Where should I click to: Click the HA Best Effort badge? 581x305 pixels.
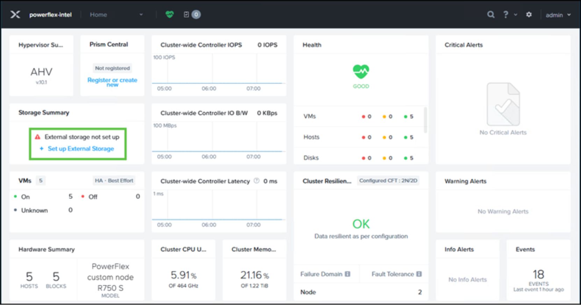pyautogui.click(x=114, y=181)
